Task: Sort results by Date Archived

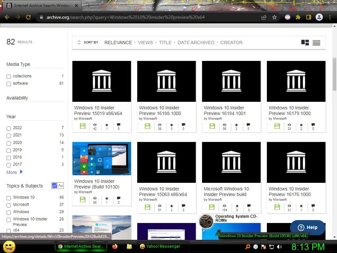Action: pyautogui.click(x=196, y=42)
